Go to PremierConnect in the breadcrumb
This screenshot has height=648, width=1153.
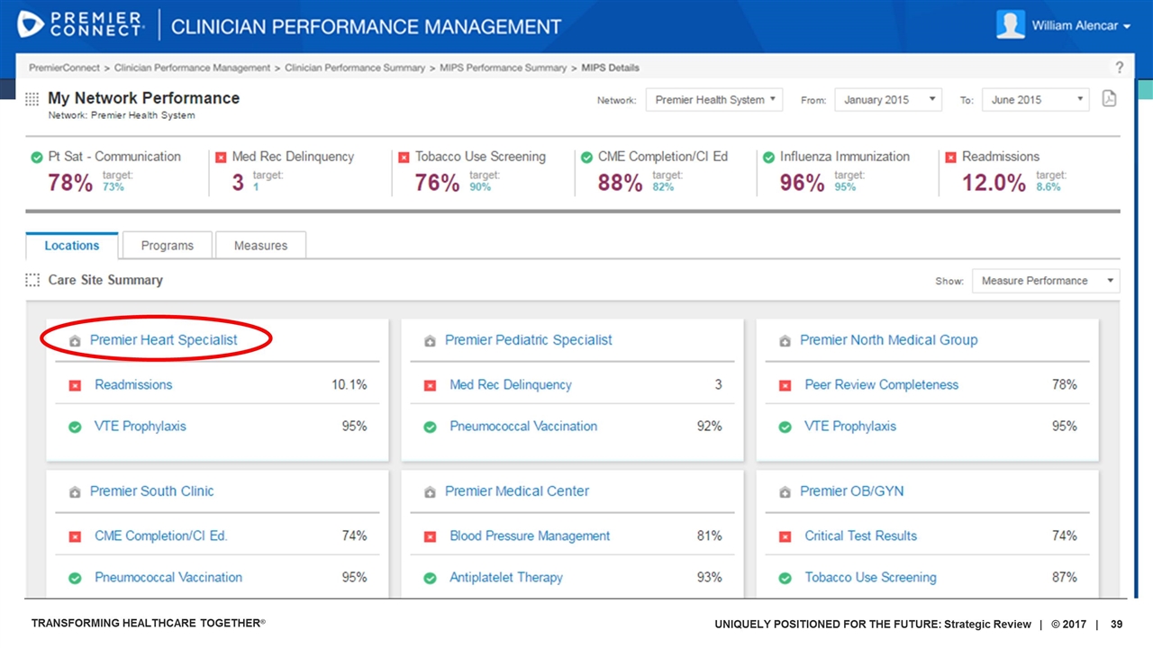pos(64,67)
